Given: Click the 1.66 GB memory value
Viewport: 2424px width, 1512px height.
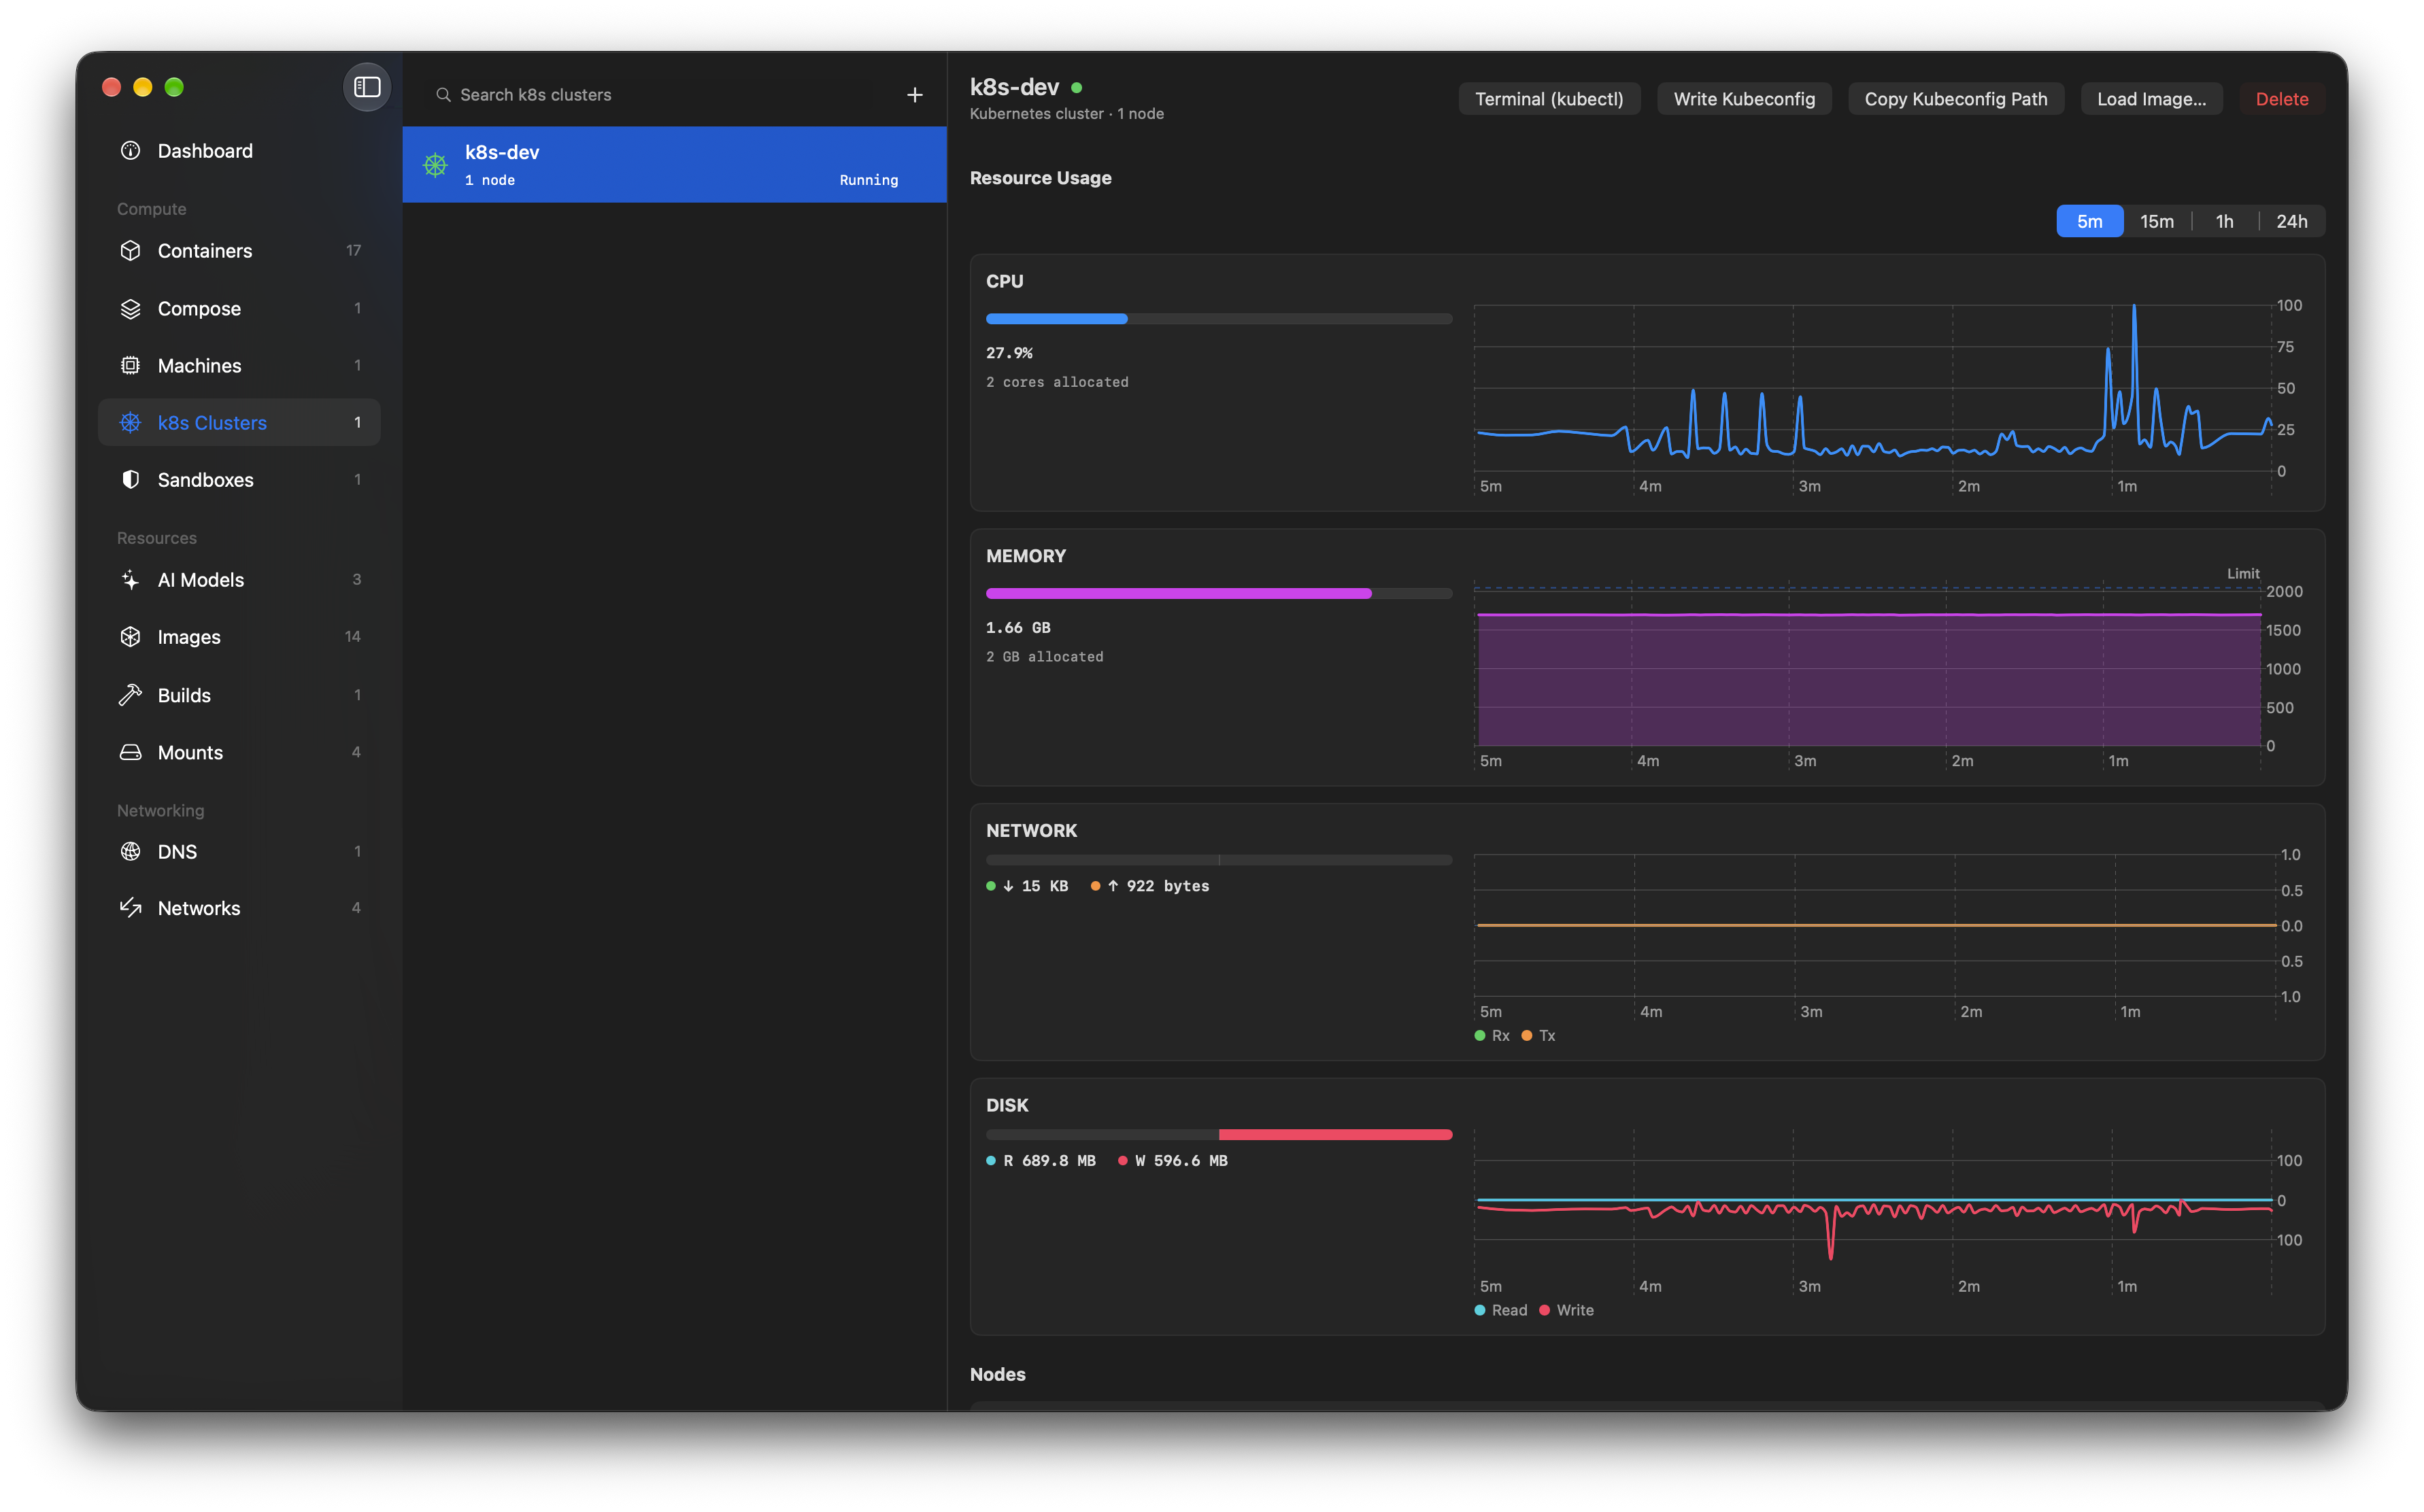Looking at the screenshot, I should coord(1017,628).
